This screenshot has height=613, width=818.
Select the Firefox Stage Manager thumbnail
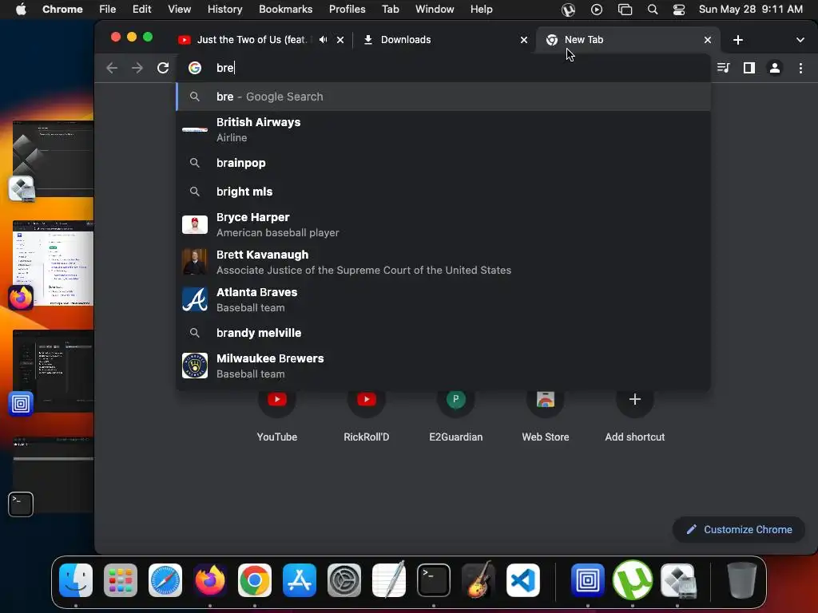[x=54, y=263]
